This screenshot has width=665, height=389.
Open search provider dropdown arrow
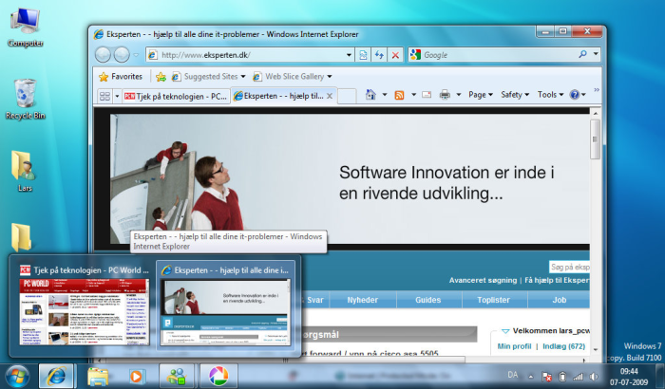596,54
